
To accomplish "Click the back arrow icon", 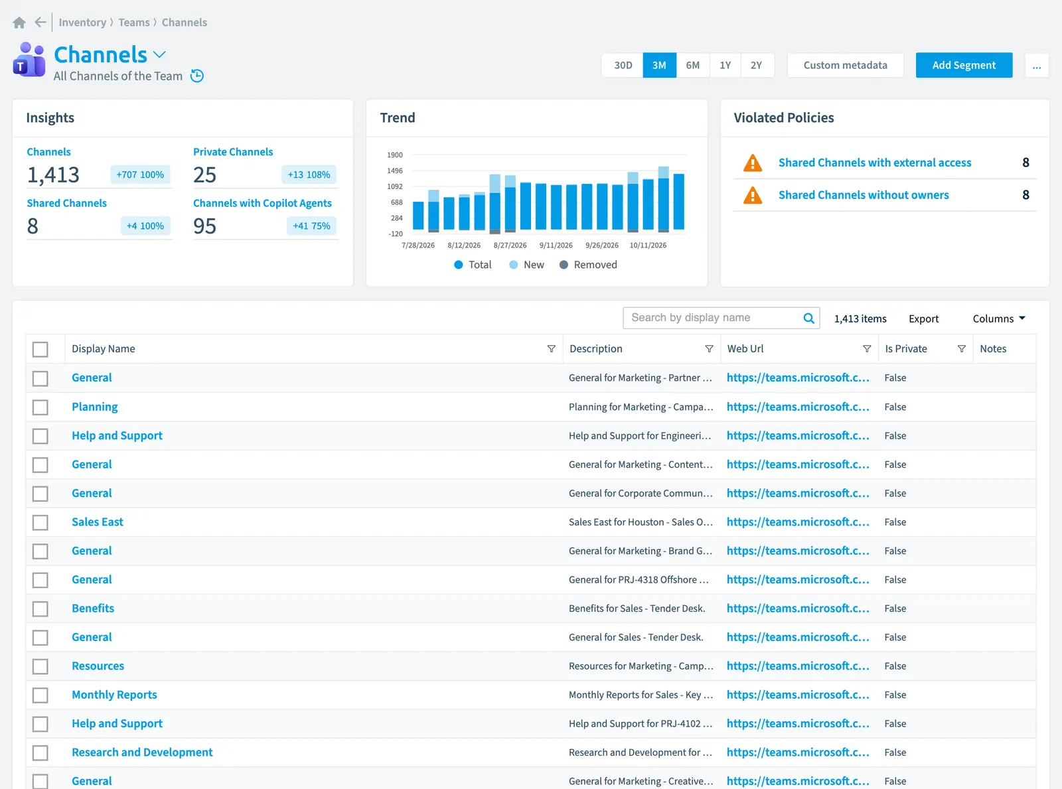I will pos(40,23).
